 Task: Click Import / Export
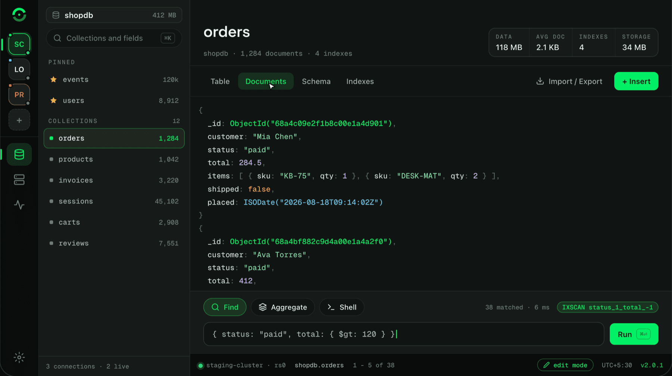pos(569,81)
